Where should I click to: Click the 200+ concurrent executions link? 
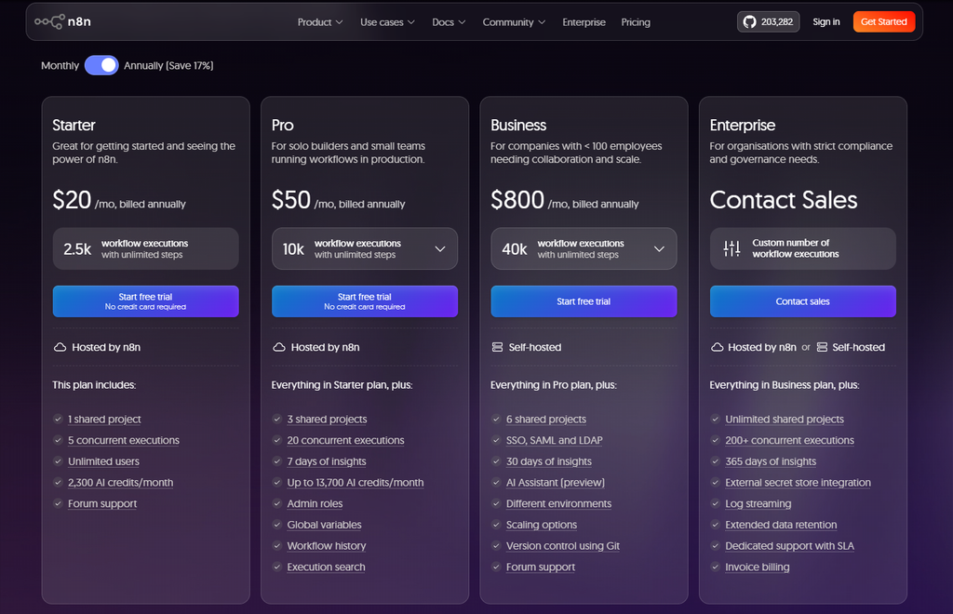[789, 440]
